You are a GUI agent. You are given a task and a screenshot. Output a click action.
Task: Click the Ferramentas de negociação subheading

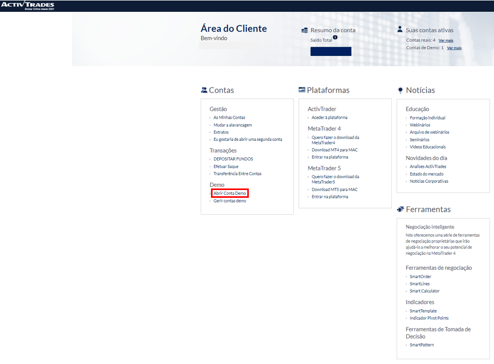[439, 268]
